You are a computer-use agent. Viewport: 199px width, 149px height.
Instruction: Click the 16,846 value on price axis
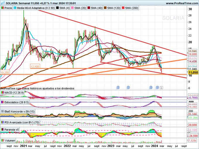pos(192,51)
